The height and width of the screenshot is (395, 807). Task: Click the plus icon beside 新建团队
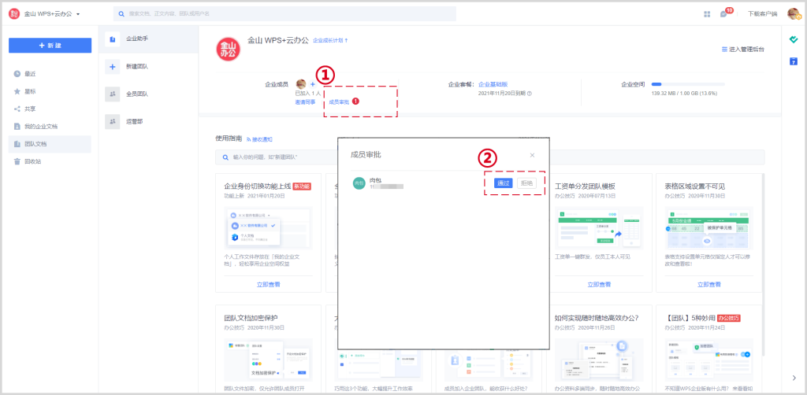(112, 66)
